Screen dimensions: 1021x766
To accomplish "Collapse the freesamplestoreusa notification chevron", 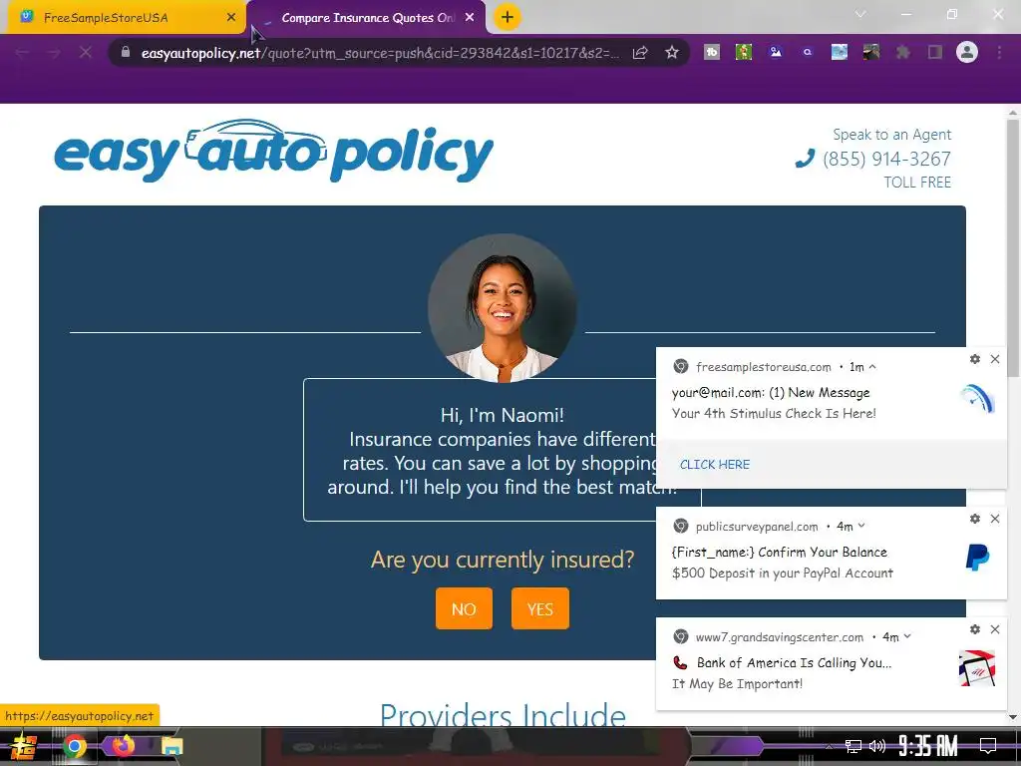I will pyautogui.click(x=872, y=367).
